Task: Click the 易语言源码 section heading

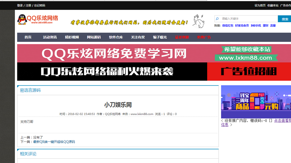Action: click(x=30, y=90)
